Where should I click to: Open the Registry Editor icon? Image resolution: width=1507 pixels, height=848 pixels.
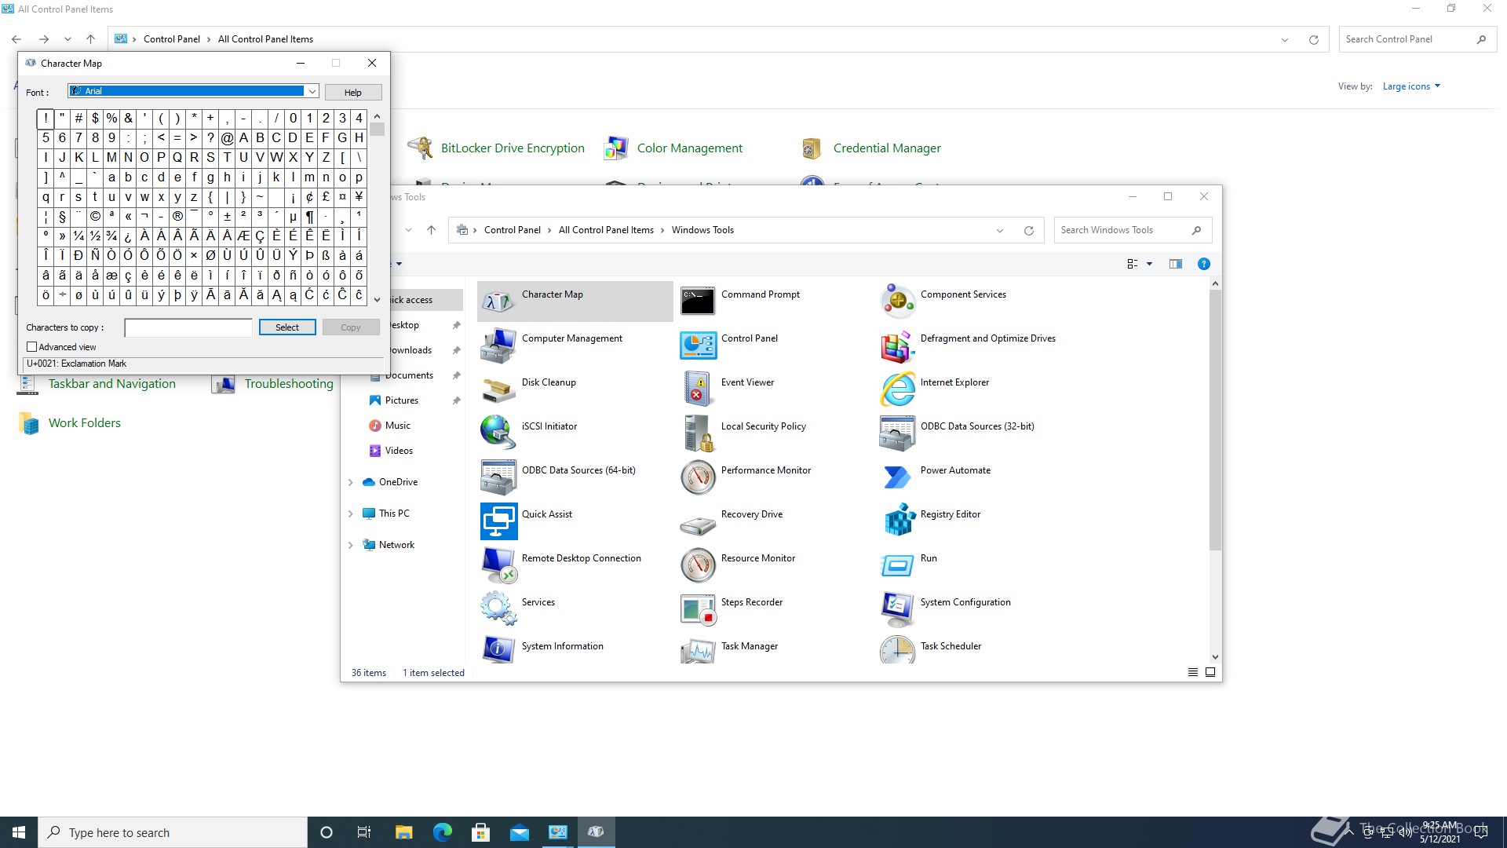(x=899, y=520)
